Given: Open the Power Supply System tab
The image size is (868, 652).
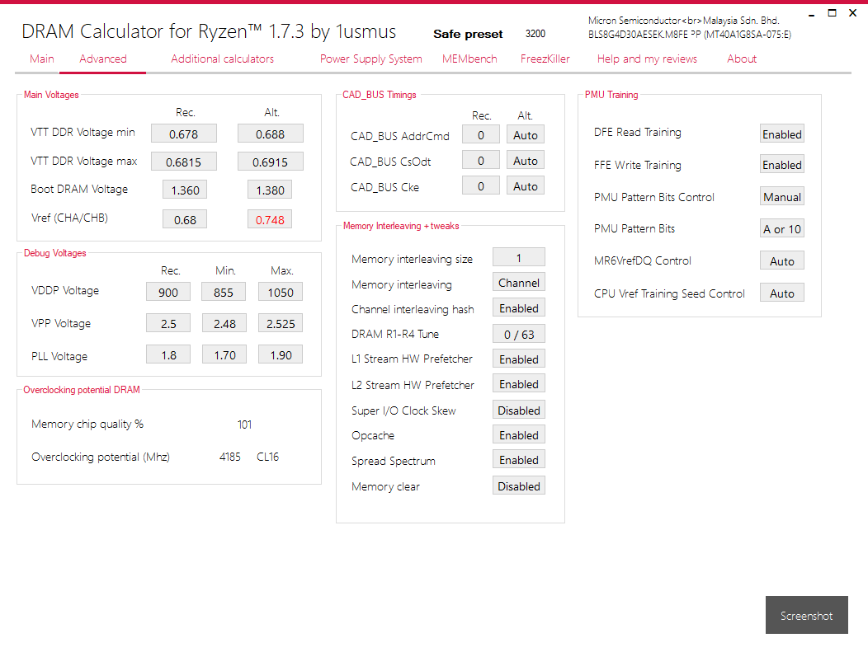Looking at the screenshot, I should [x=371, y=59].
